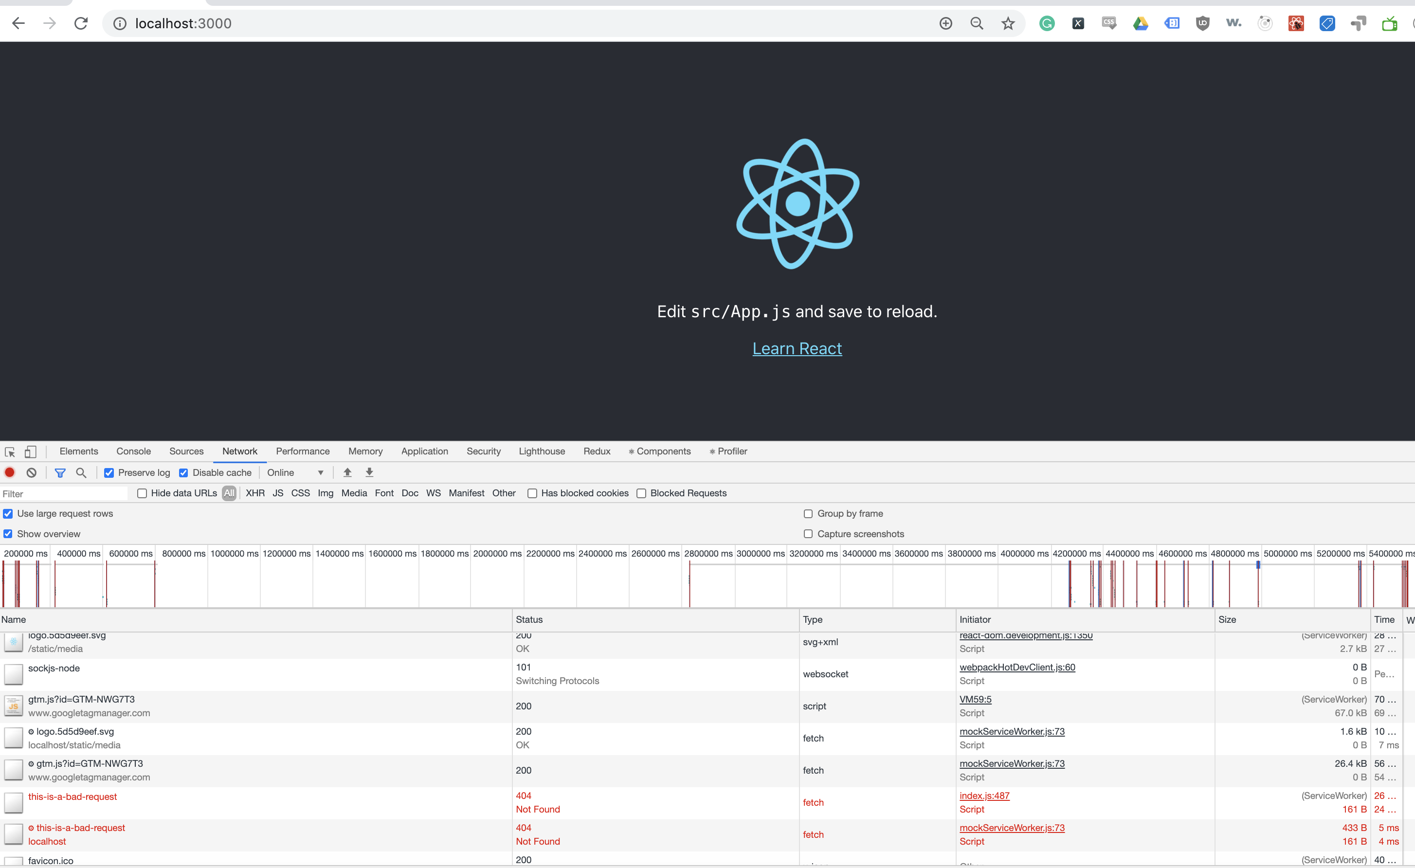Open network search magnifier
The width and height of the screenshot is (1415, 868).
81,472
